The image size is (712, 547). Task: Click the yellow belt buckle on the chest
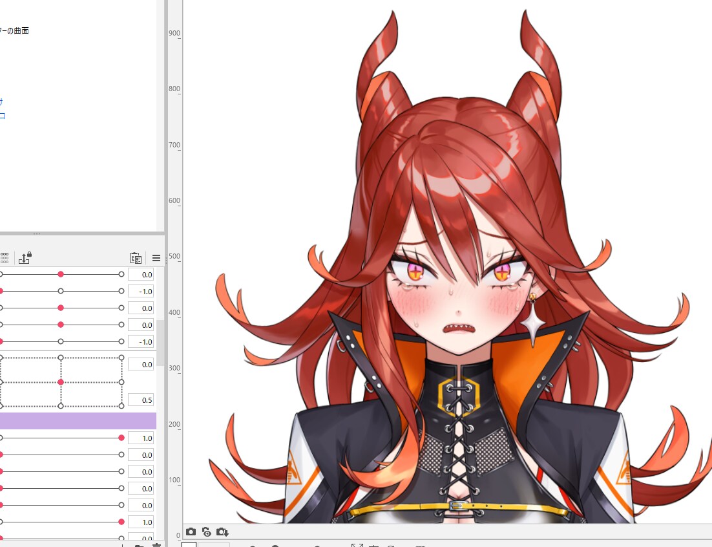coord(457,505)
